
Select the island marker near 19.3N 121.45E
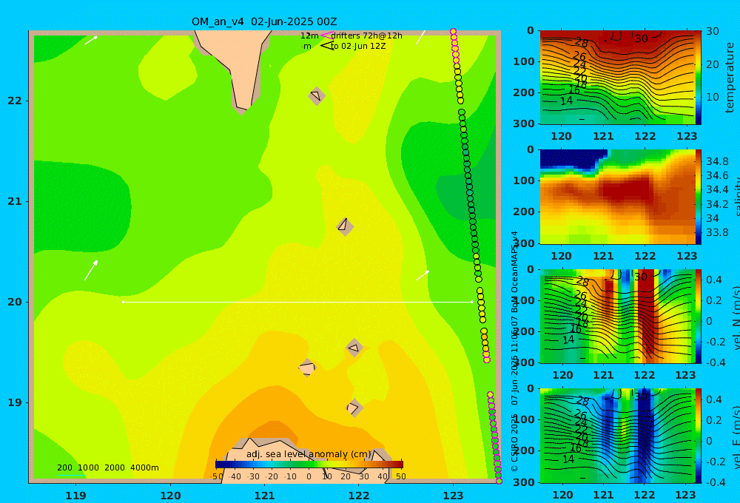307,368
